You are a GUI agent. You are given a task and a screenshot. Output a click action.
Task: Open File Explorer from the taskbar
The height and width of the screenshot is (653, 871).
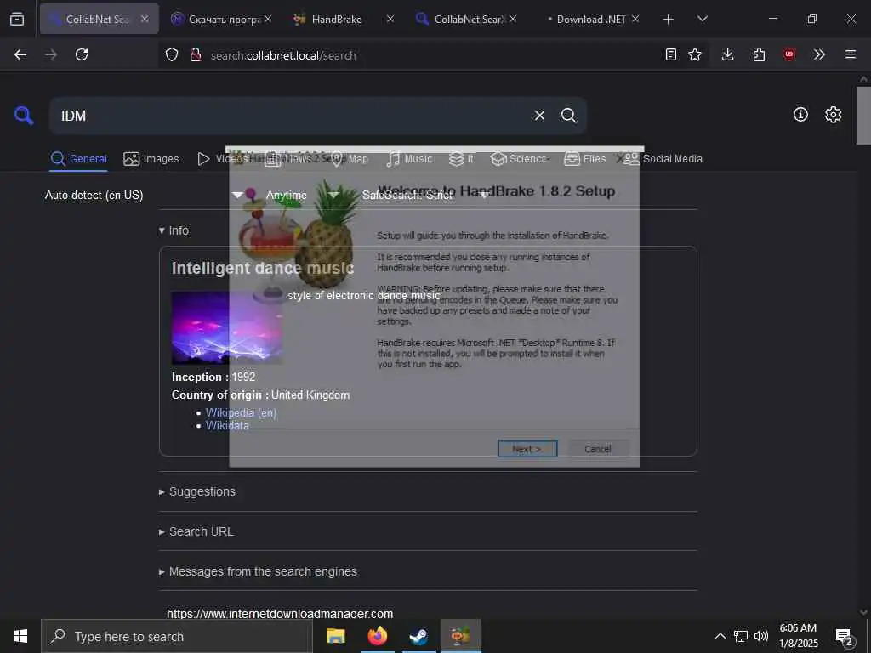335,636
